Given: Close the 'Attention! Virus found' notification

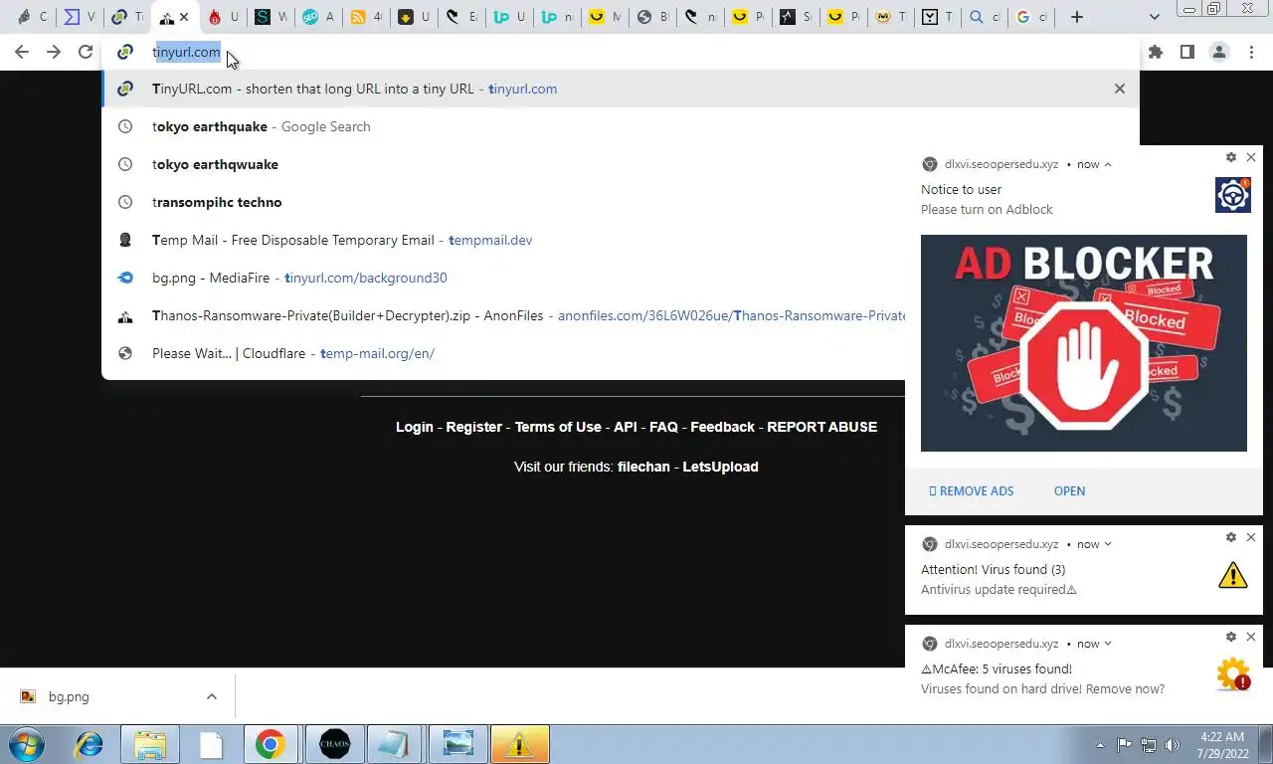Looking at the screenshot, I should pyautogui.click(x=1251, y=537).
